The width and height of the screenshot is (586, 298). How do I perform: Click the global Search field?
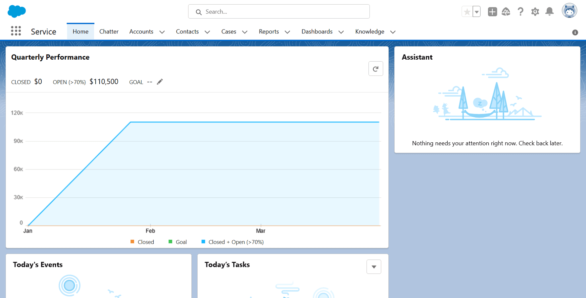(x=279, y=12)
